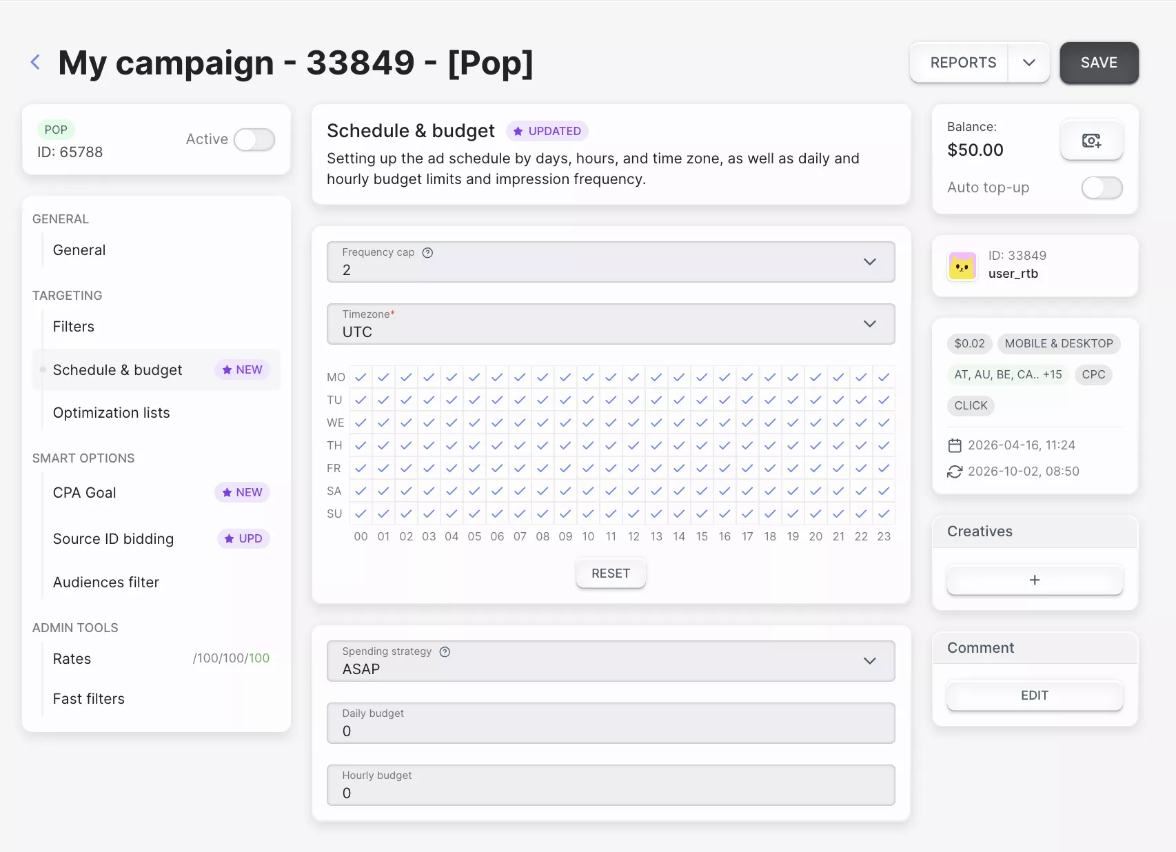
Task: Add a creative with the plus icon
Action: pyautogui.click(x=1034, y=580)
